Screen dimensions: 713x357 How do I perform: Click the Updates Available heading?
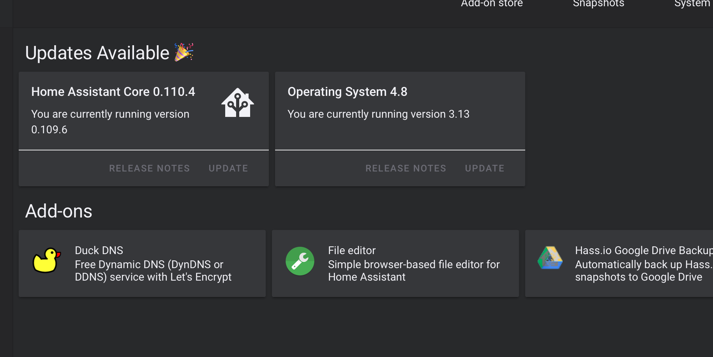[97, 53]
